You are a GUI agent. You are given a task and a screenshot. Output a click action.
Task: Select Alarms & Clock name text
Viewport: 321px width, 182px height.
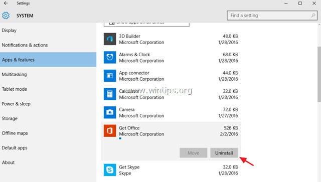click(134, 55)
